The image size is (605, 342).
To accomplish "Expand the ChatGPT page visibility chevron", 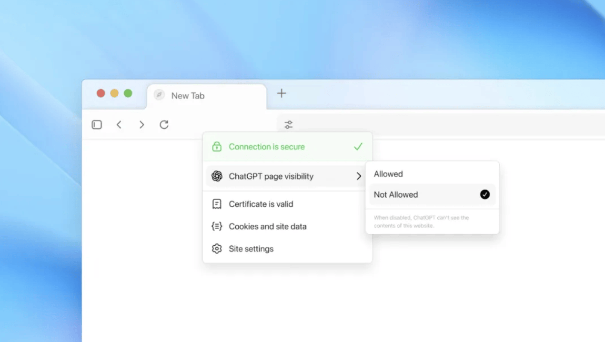I will pyautogui.click(x=359, y=176).
